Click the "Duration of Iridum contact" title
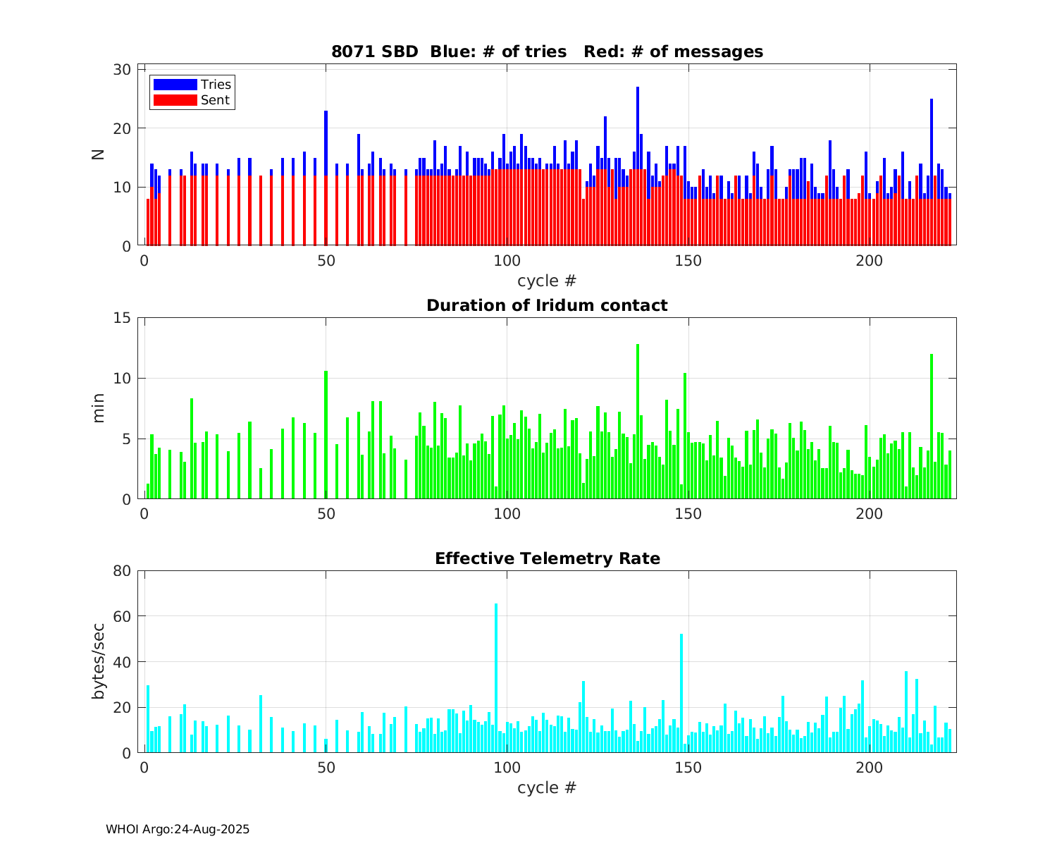Image resolution: width=1057 pixels, height=846 pixels. [547, 305]
